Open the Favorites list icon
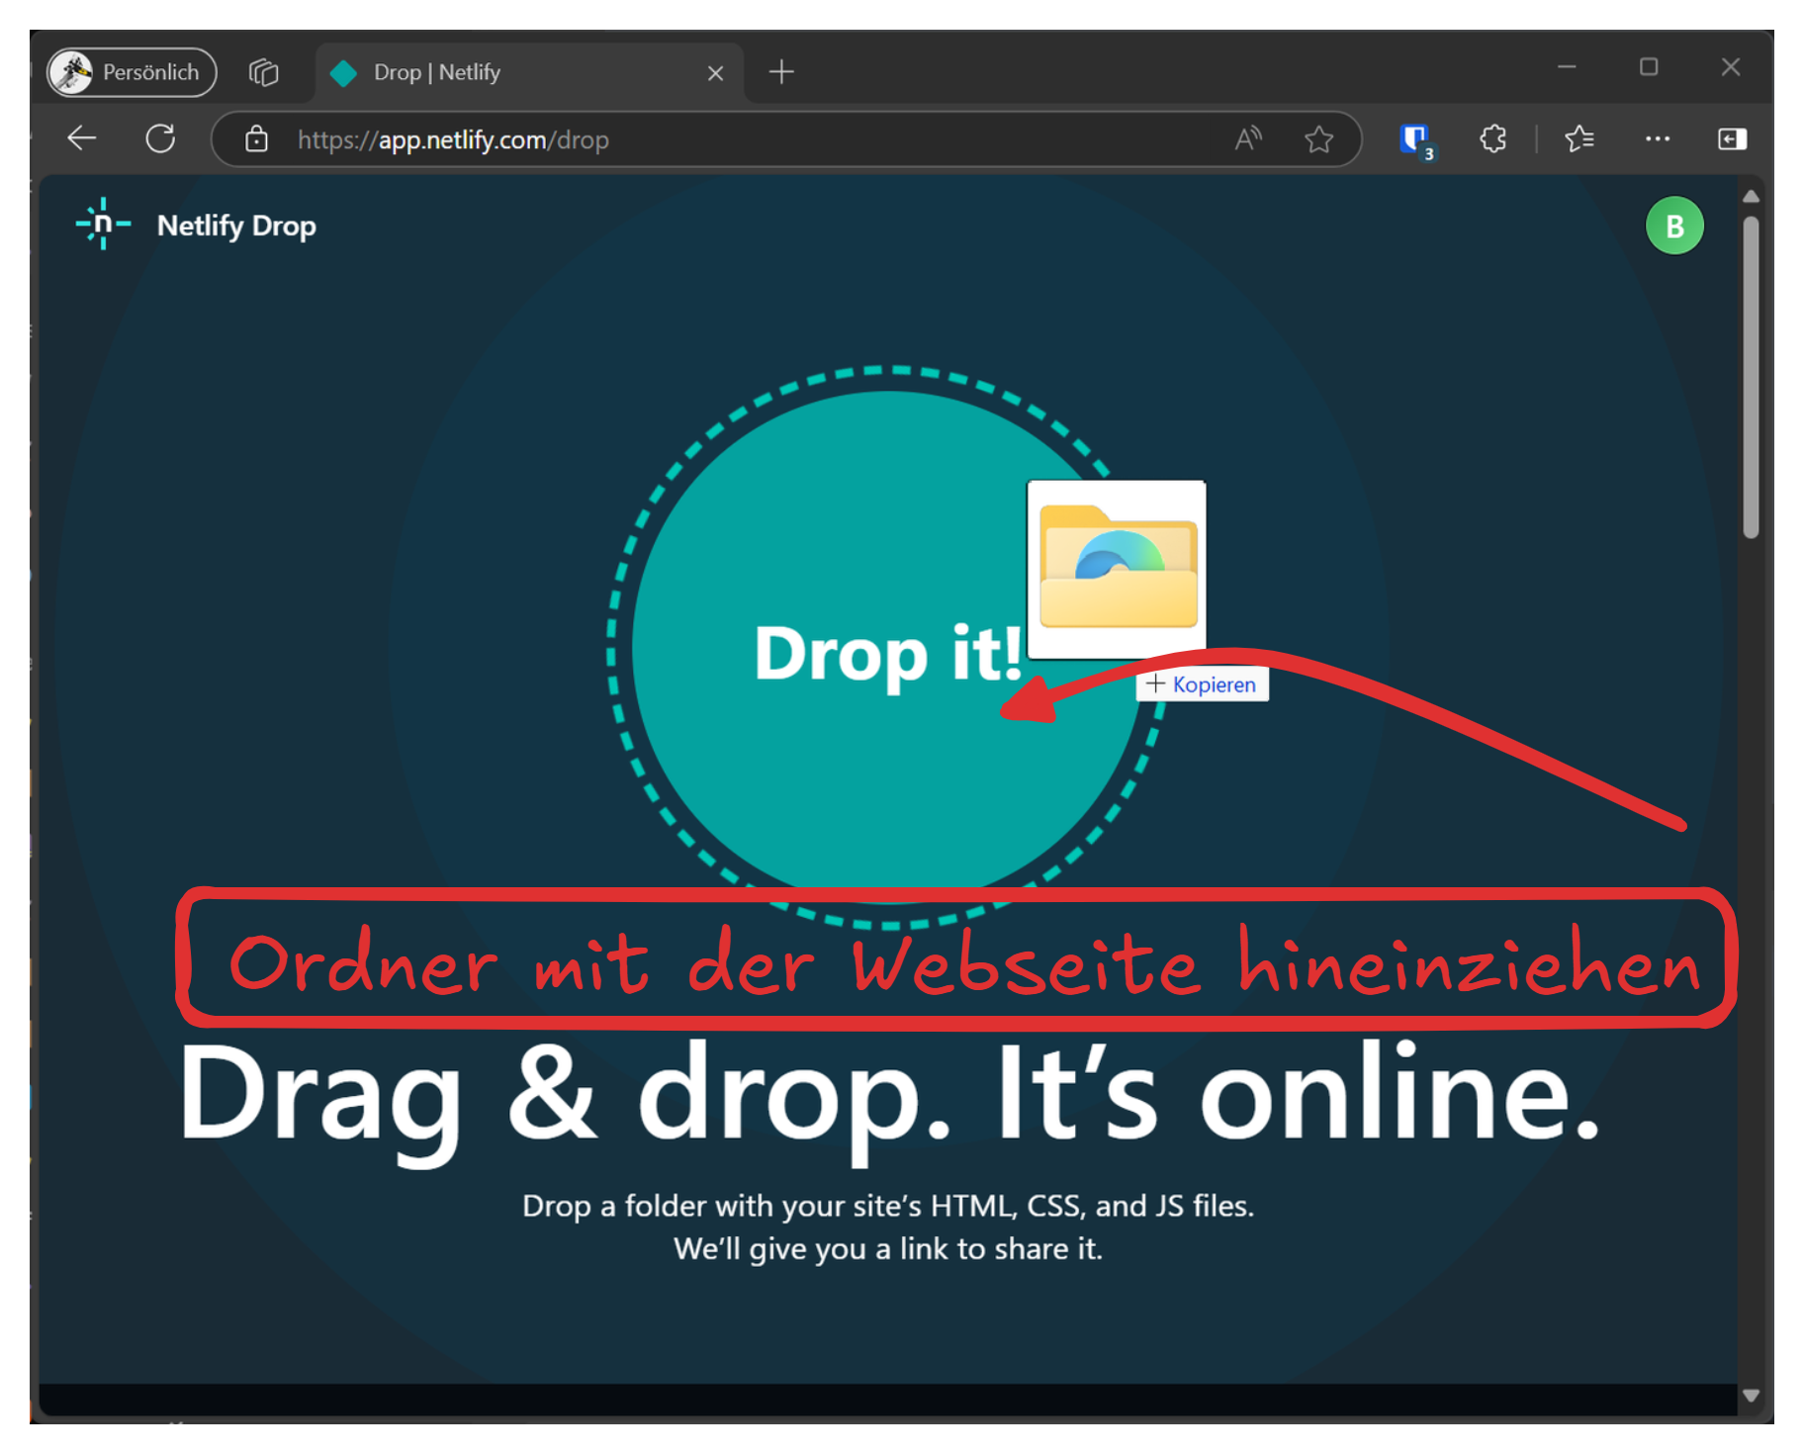 coord(1579,138)
